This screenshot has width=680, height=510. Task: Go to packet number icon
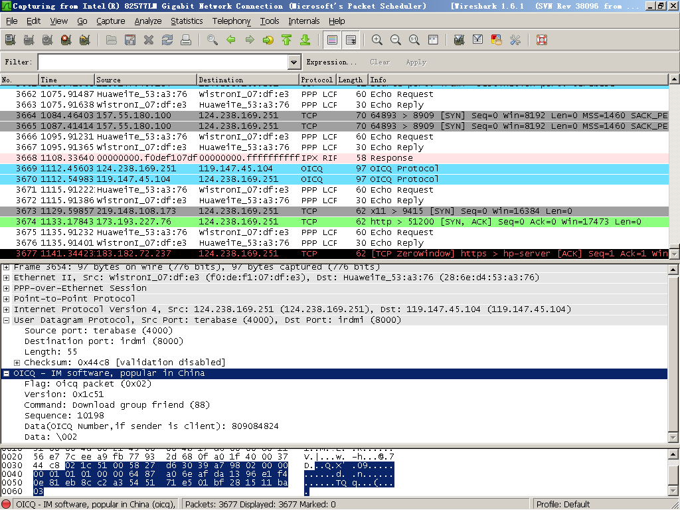pos(268,40)
